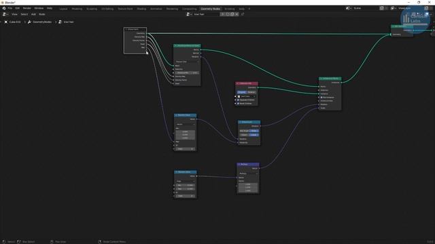Open the Edit menu
The height and width of the screenshot is (244, 435).
[18, 8]
